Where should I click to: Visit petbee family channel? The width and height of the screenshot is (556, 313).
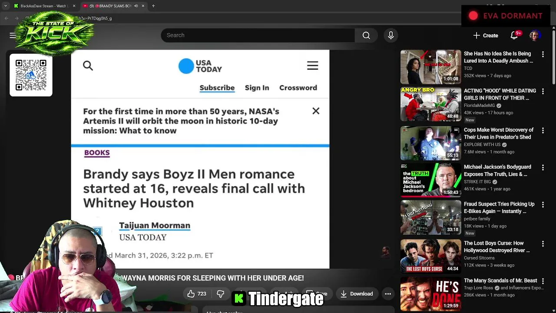477,219
